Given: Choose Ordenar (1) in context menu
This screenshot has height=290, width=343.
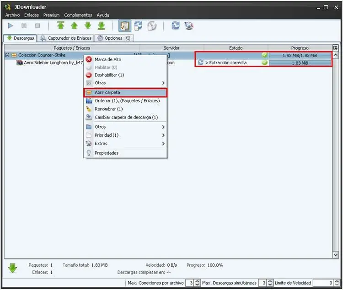Looking at the screenshot, I should [125, 101].
